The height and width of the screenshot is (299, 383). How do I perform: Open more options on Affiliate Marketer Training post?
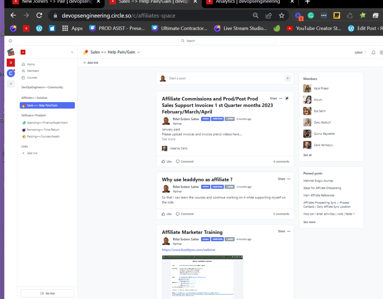click(x=289, y=231)
